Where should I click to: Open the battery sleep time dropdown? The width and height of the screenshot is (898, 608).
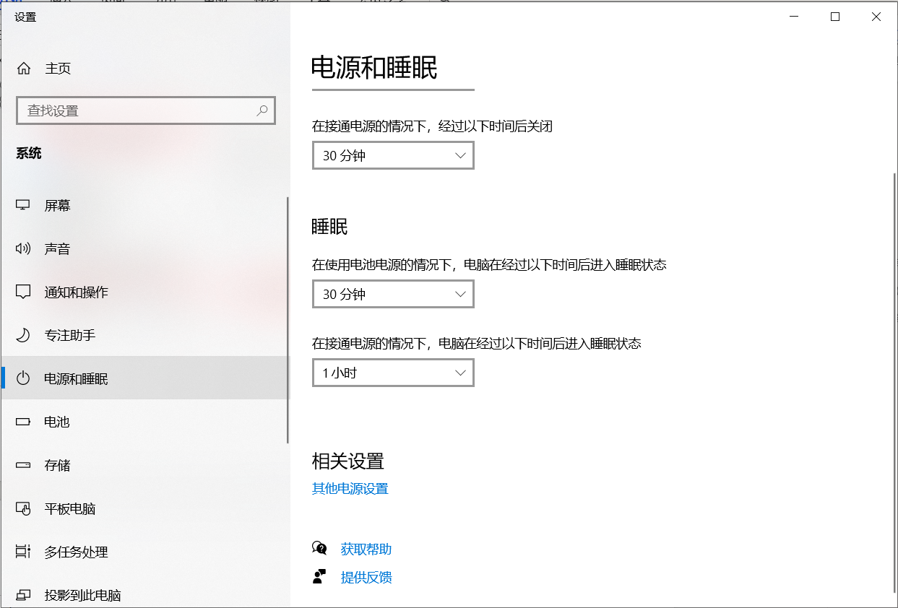point(393,294)
